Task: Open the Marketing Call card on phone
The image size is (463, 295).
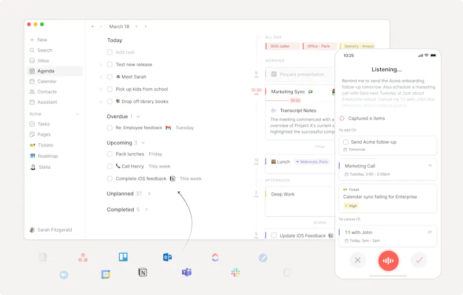Action: pyautogui.click(x=388, y=170)
